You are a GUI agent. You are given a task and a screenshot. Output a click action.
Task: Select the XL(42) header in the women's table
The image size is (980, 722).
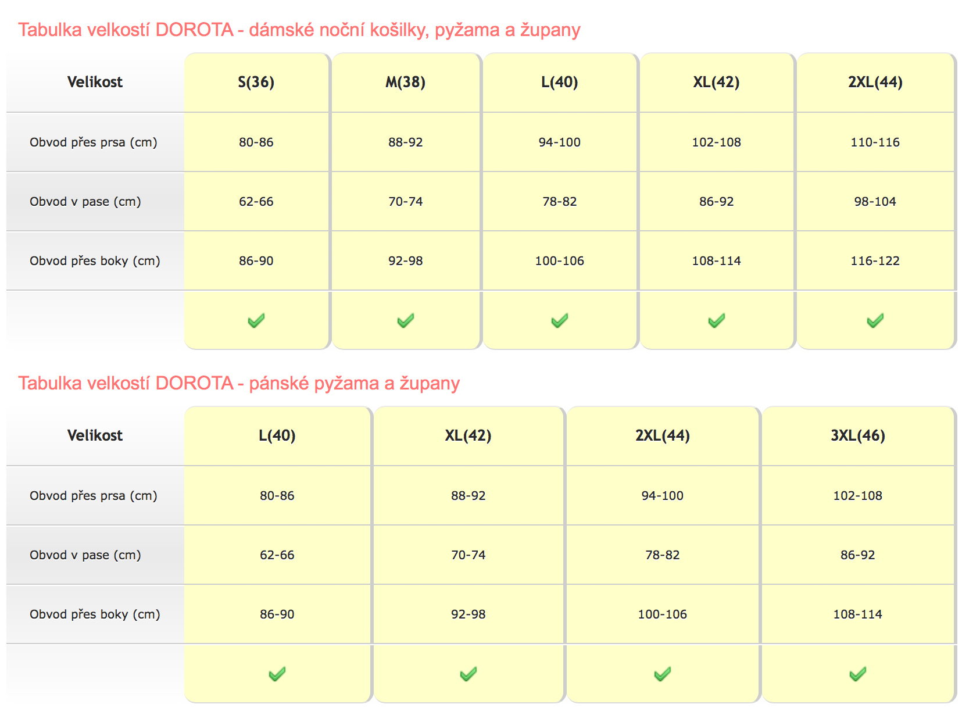[717, 82]
